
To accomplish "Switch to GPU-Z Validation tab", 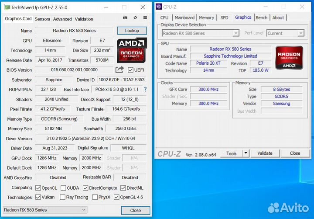I will pyautogui.click(x=84, y=19).
